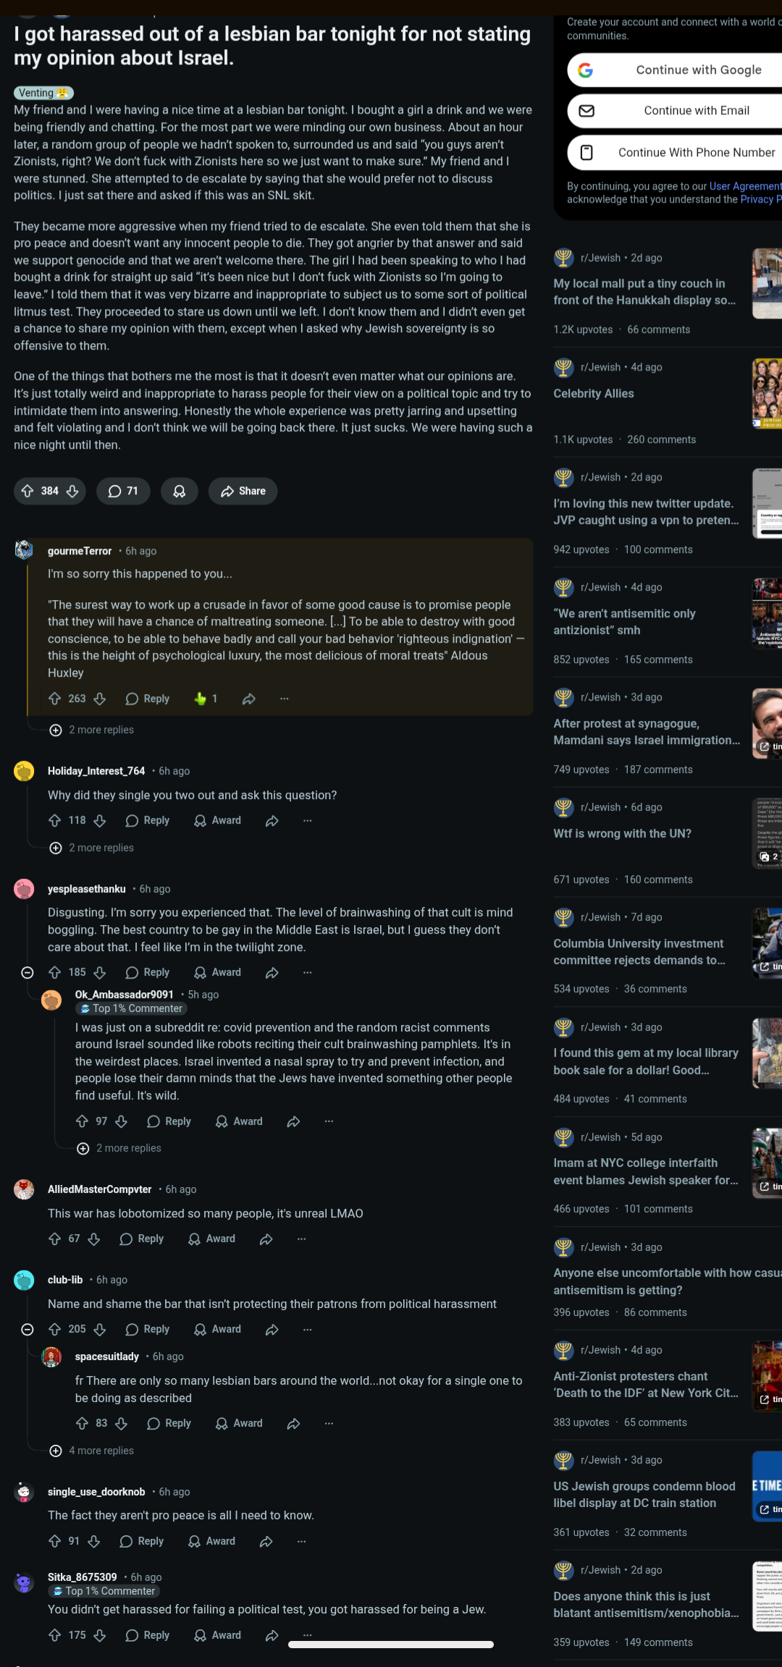Click the Share button on the post
The height and width of the screenshot is (1667, 782).
pyautogui.click(x=243, y=491)
